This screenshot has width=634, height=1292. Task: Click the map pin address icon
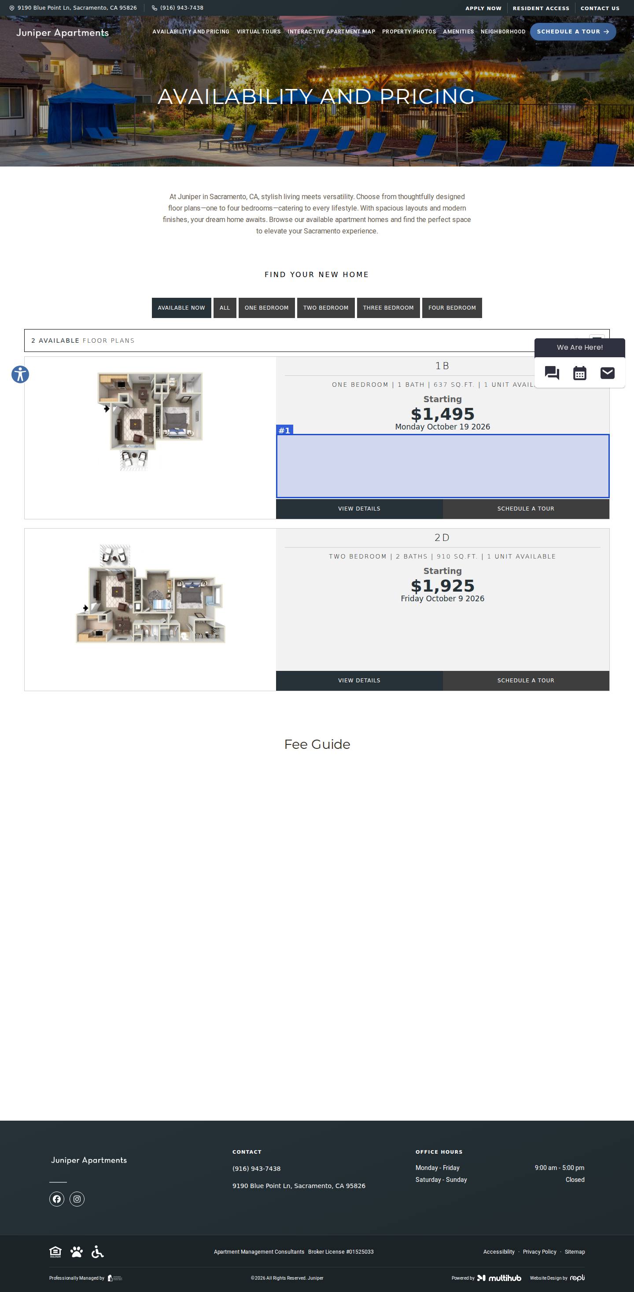coord(12,8)
